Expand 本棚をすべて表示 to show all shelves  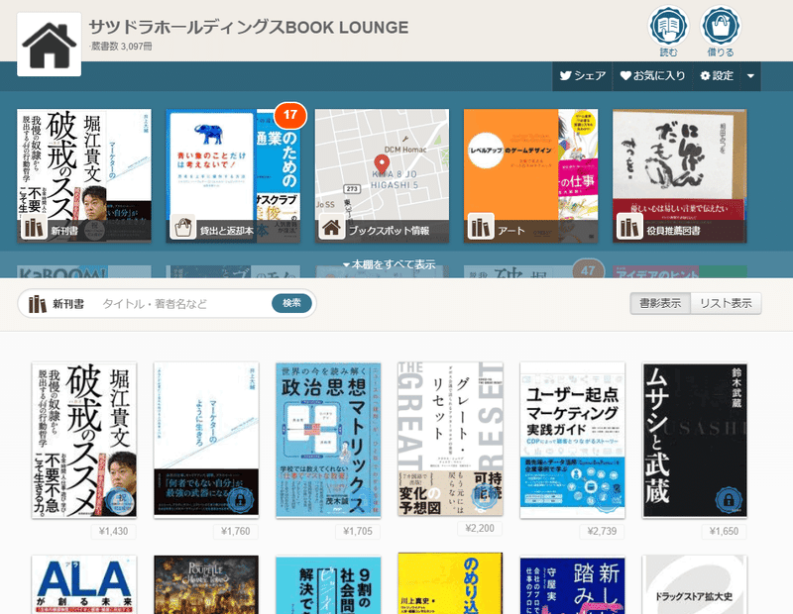(x=389, y=264)
